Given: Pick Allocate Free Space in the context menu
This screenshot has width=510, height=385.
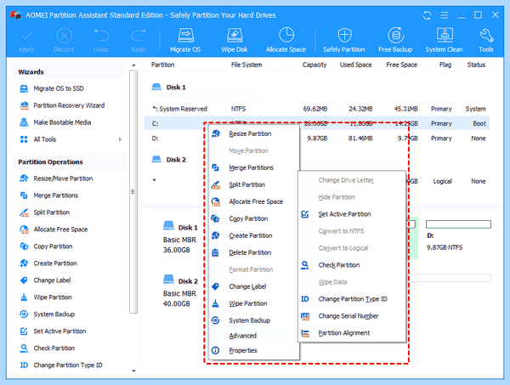Looking at the screenshot, I should (x=253, y=201).
